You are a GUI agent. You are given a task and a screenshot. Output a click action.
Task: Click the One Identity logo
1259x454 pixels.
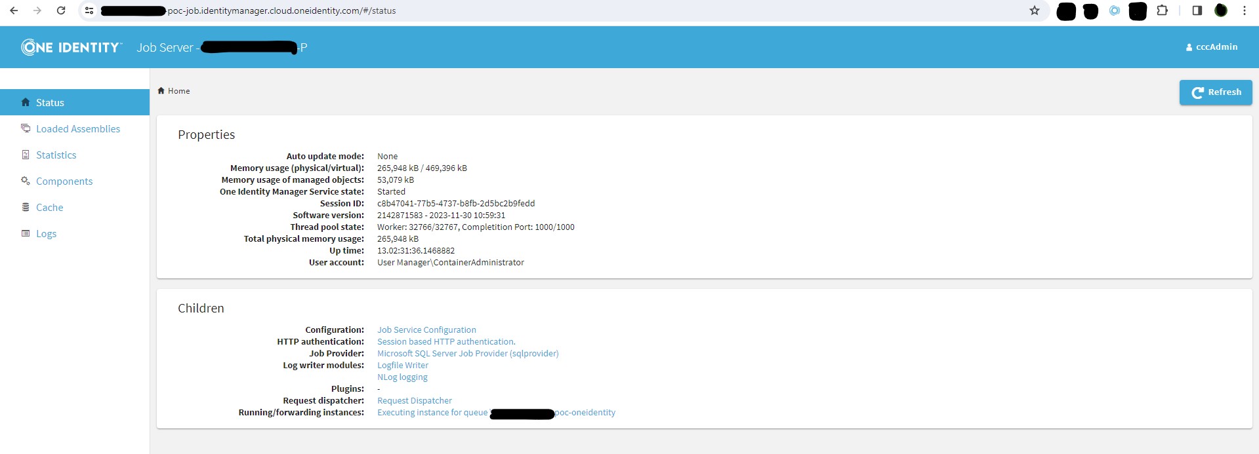72,47
